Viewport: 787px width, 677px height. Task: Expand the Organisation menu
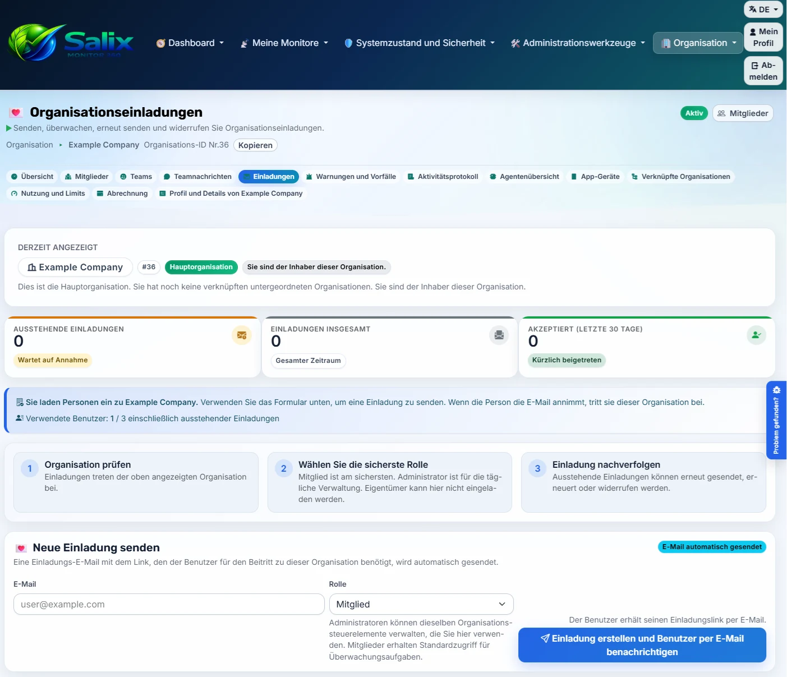click(x=698, y=43)
